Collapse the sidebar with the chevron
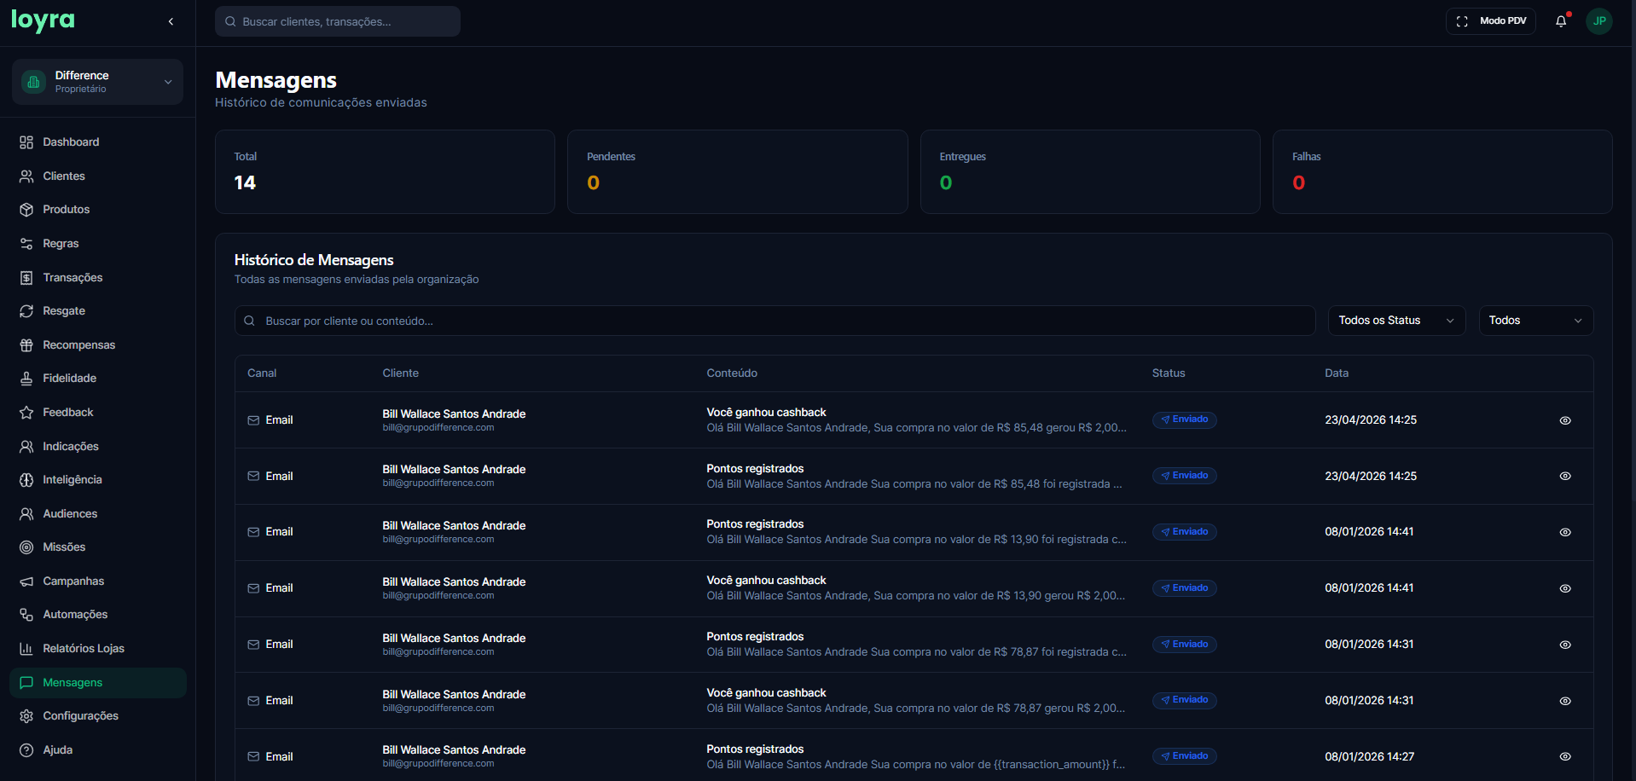 pos(171,21)
